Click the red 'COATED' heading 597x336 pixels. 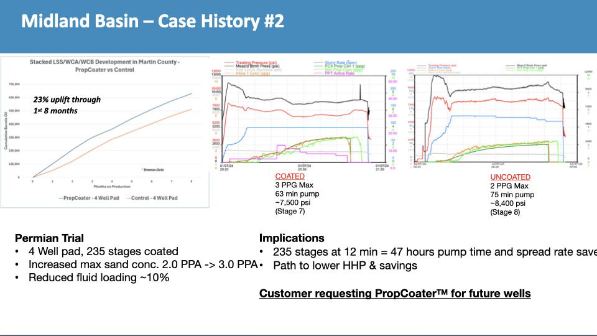[x=290, y=176]
